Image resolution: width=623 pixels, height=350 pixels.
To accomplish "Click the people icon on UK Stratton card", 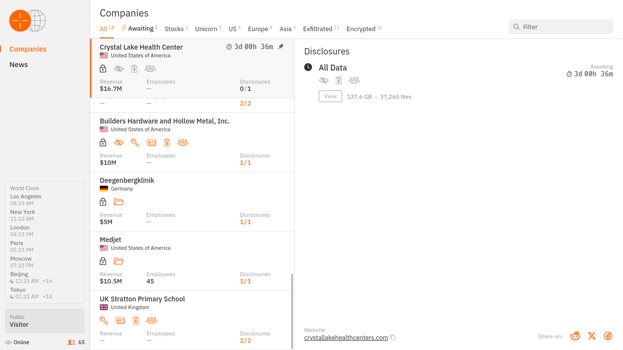I will coord(151,320).
